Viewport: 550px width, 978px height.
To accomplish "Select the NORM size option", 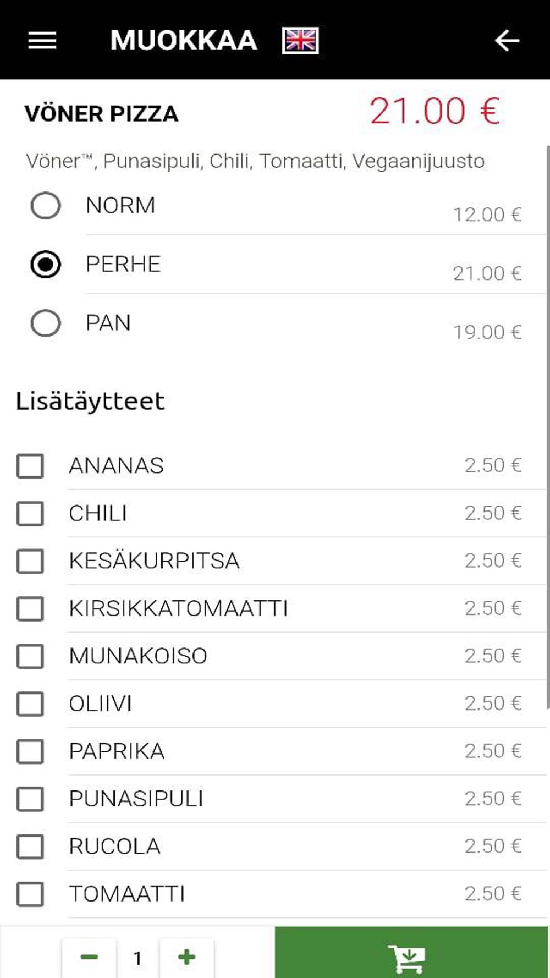I will point(46,206).
